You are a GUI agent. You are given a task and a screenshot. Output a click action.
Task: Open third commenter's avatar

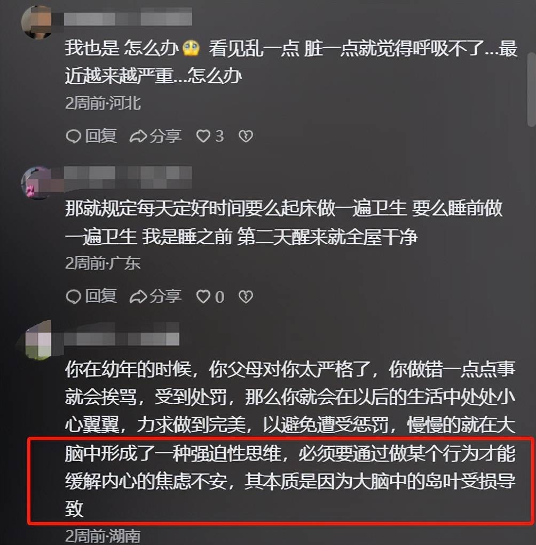tap(37, 341)
